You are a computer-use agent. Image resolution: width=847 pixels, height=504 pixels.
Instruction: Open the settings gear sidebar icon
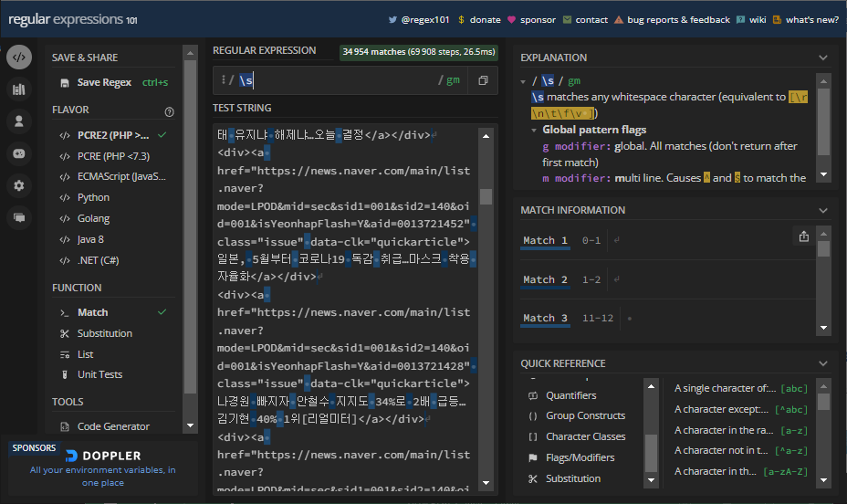click(19, 185)
